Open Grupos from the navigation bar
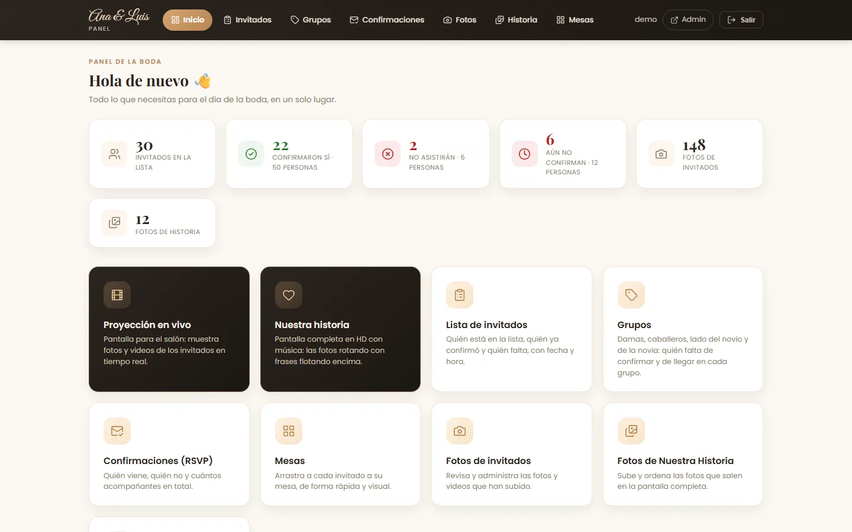This screenshot has height=532, width=852. point(311,20)
